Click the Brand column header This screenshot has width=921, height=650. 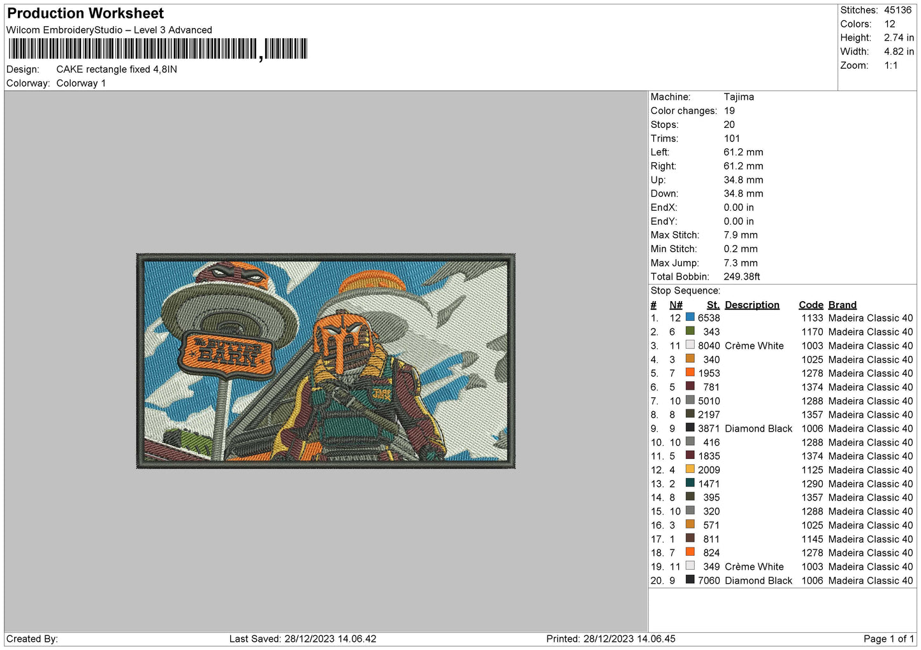pos(843,305)
